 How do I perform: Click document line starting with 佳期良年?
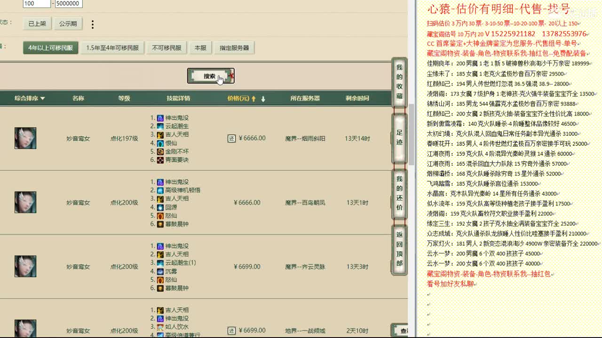tap(508, 63)
